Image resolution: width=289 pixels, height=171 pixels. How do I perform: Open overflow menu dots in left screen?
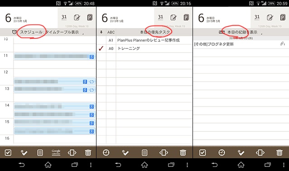point(91,165)
